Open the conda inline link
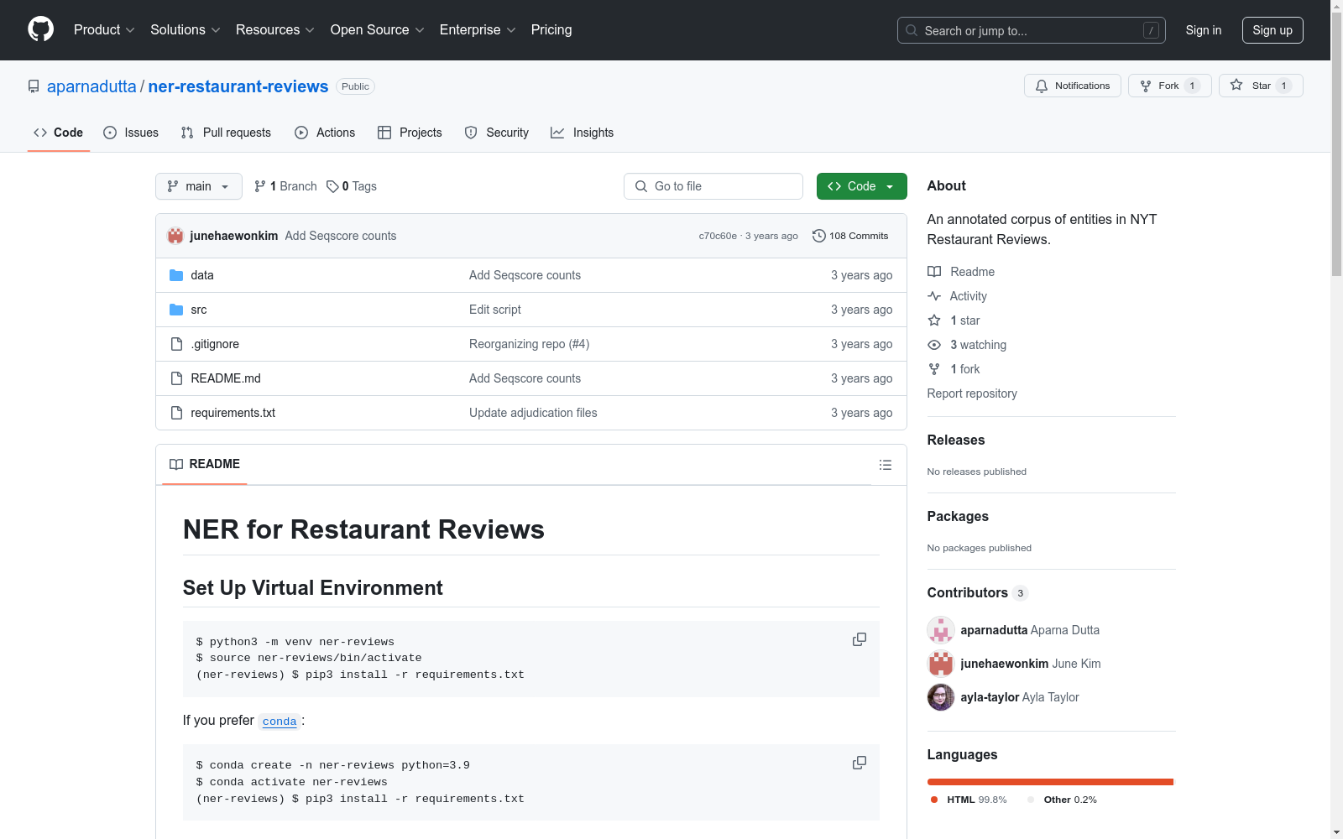 [x=280, y=722]
